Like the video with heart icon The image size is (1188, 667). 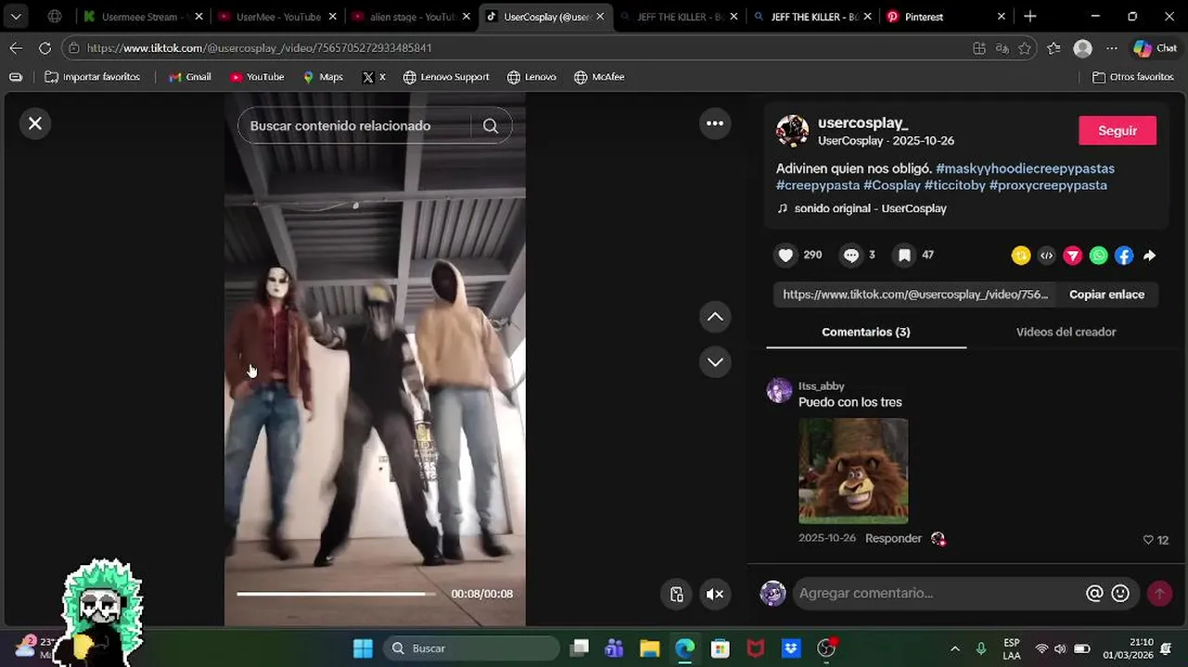[786, 256]
